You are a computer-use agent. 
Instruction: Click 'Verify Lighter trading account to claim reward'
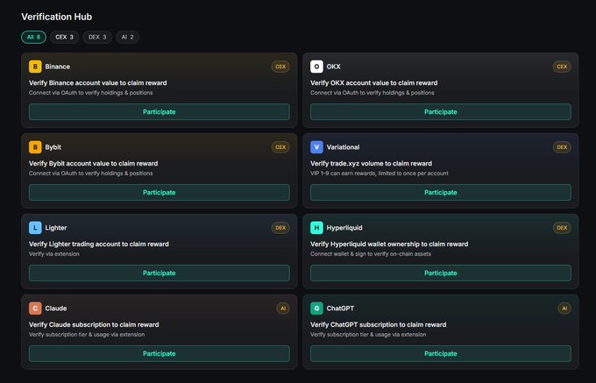coord(99,244)
